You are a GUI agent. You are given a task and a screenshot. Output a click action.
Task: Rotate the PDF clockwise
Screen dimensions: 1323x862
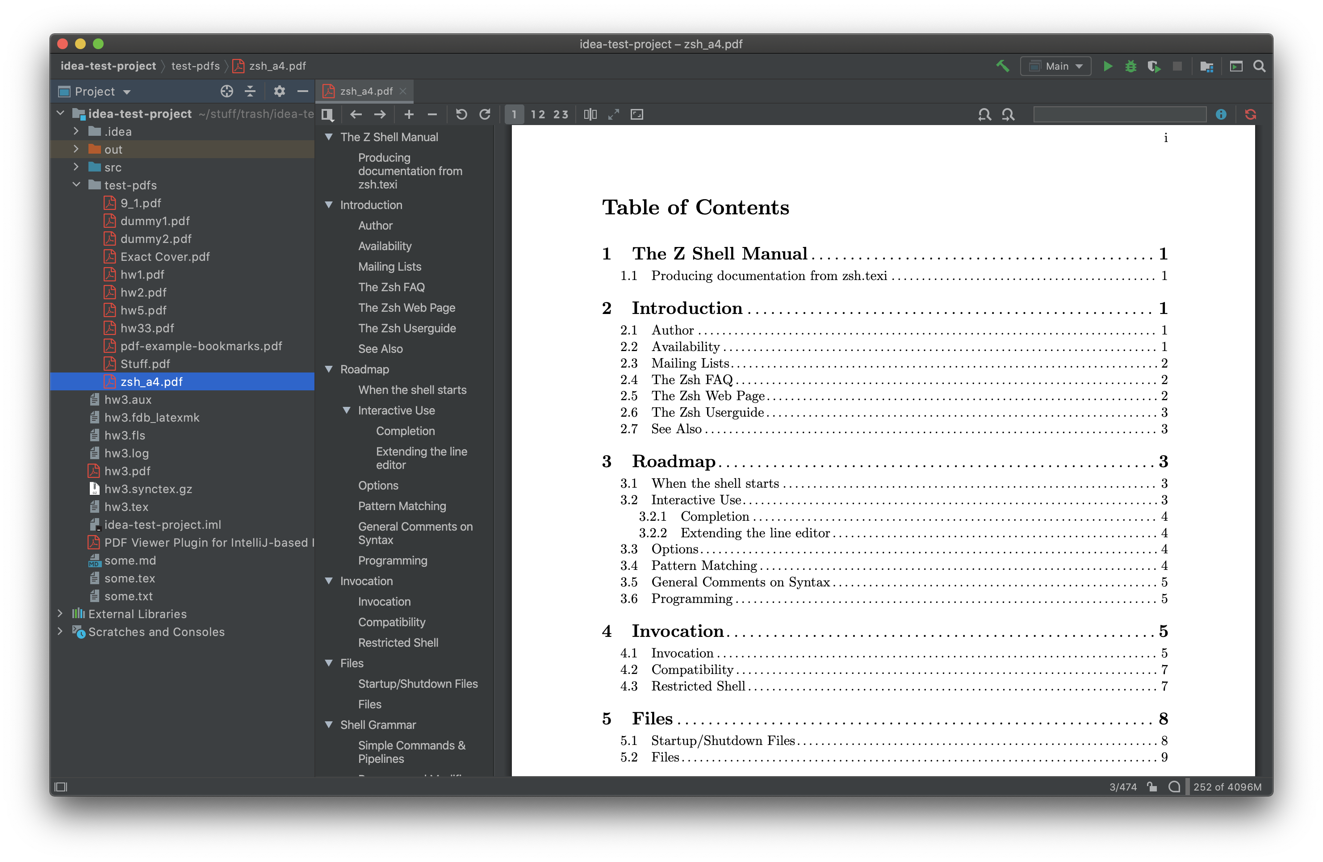(x=485, y=114)
